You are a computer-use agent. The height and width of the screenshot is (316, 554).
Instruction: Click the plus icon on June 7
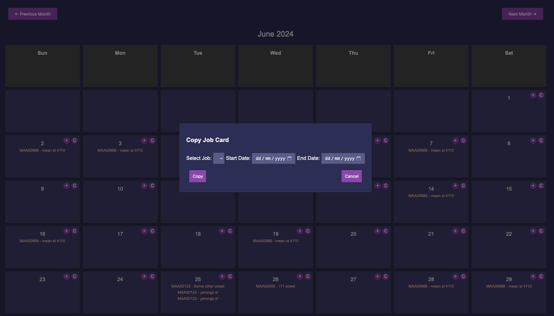(x=455, y=141)
